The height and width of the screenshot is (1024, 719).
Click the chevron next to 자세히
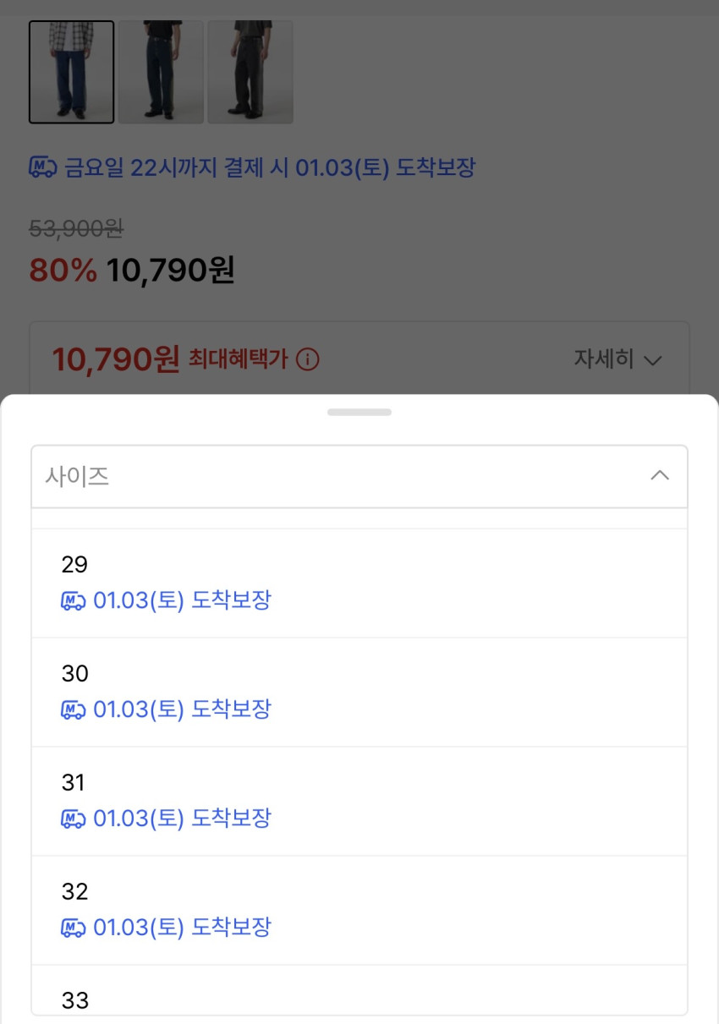[x=652, y=361]
